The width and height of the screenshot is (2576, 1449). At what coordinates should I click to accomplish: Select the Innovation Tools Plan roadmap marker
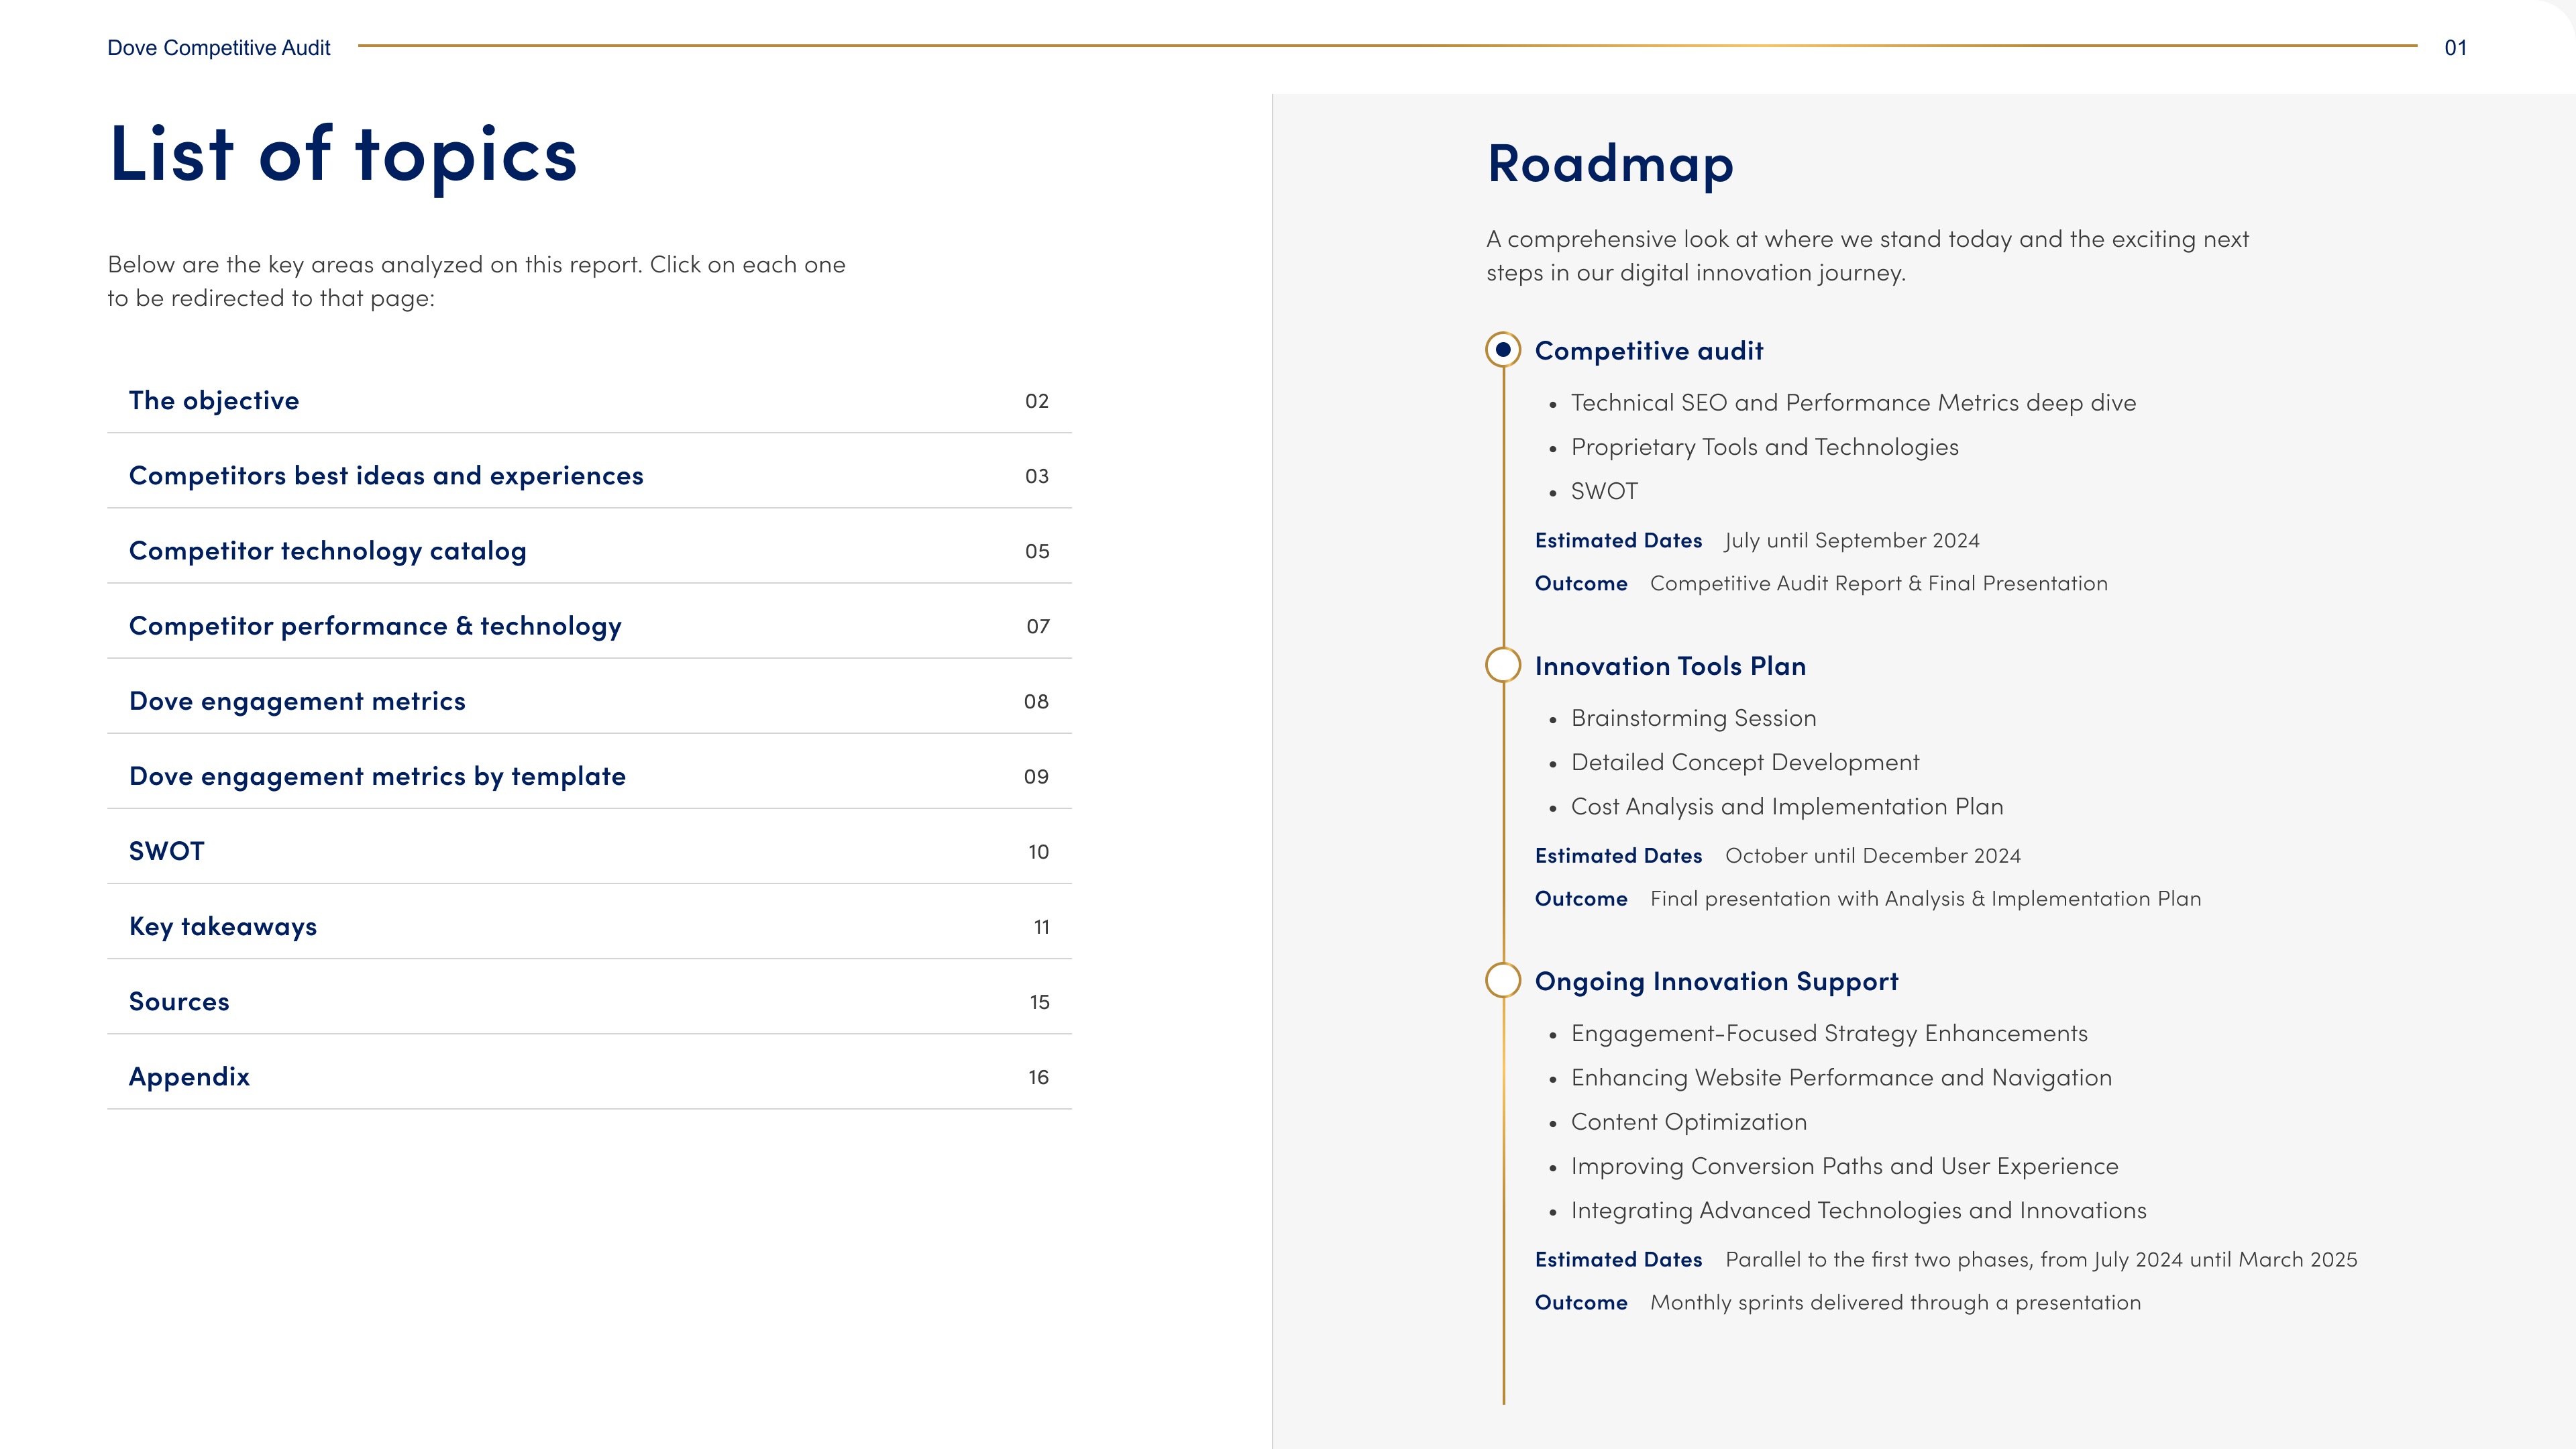tap(1503, 665)
